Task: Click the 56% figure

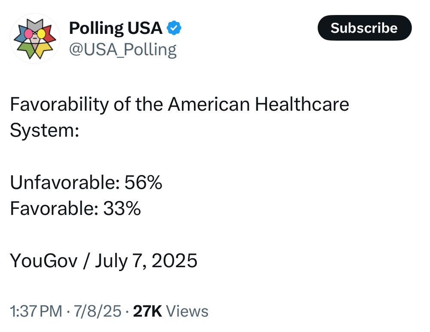Action: tap(143, 182)
